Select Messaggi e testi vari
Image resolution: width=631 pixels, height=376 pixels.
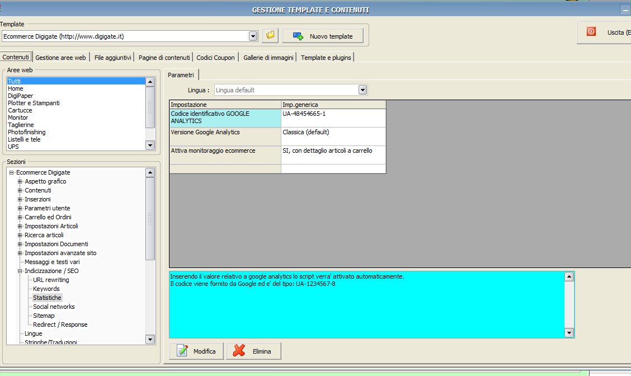pyautogui.click(x=52, y=262)
